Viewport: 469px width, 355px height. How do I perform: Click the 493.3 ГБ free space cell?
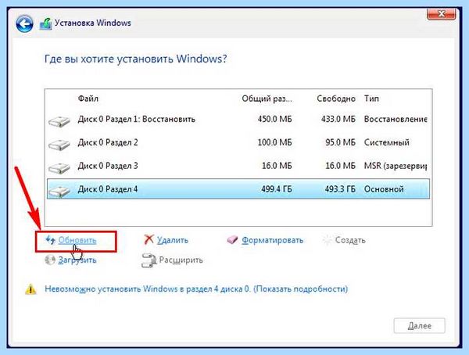point(340,189)
